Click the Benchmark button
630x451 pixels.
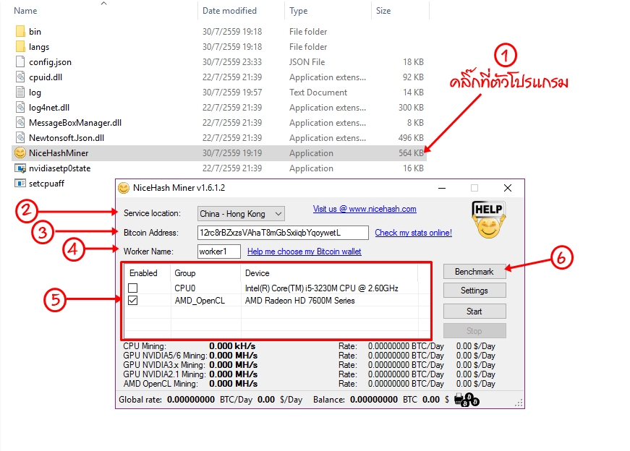click(474, 272)
